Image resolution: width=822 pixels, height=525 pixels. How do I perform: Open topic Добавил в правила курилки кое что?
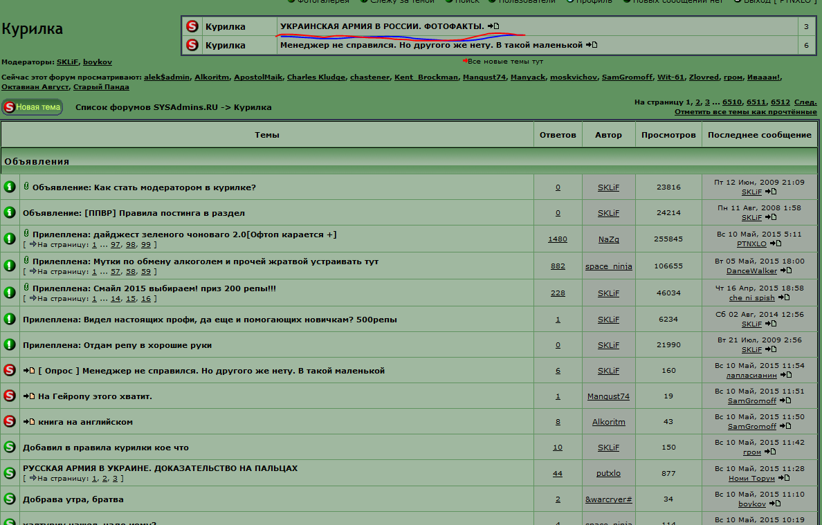tap(105, 448)
